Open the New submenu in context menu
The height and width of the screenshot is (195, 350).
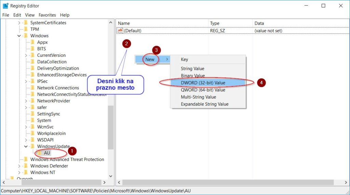click(x=150, y=60)
